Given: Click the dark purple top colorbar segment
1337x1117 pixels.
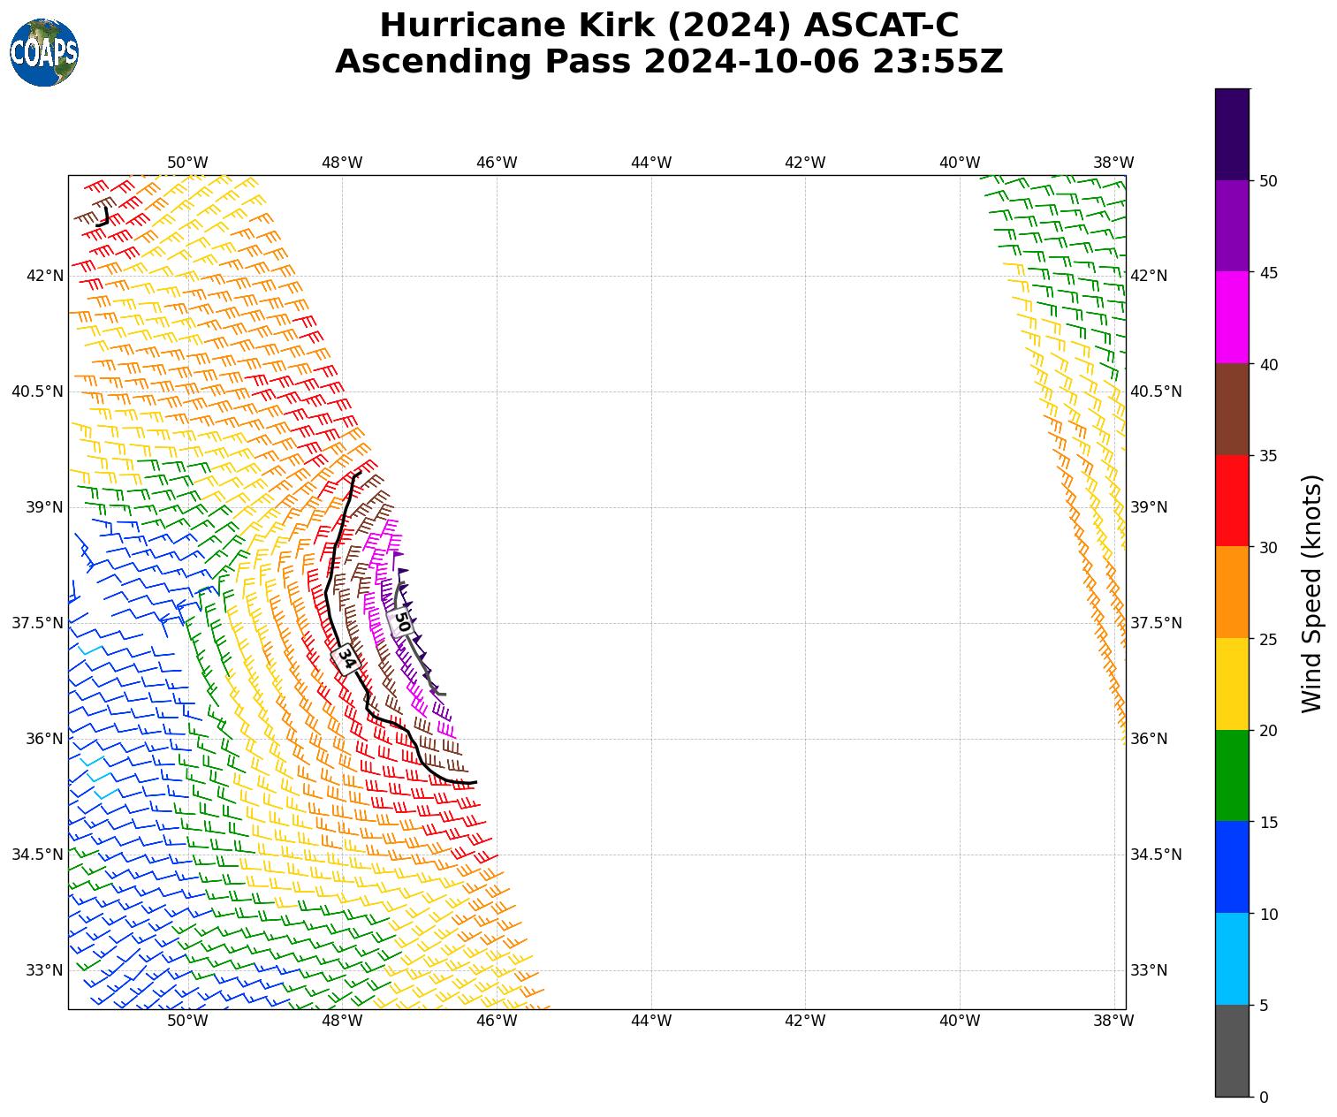Looking at the screenshot, I should (x=1232, y=134).
